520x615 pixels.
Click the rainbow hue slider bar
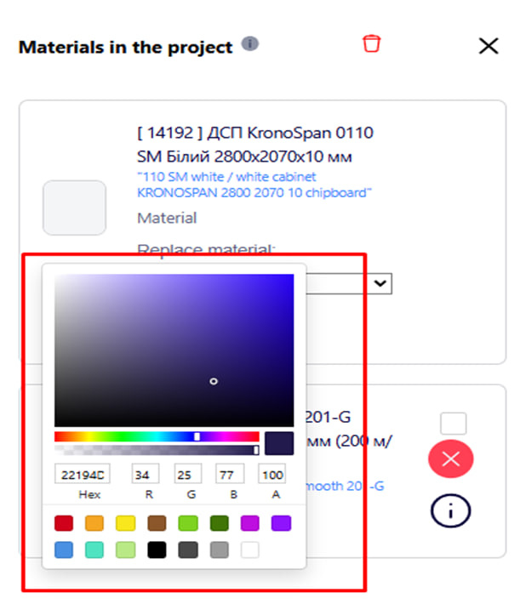[x=157, y=436]
